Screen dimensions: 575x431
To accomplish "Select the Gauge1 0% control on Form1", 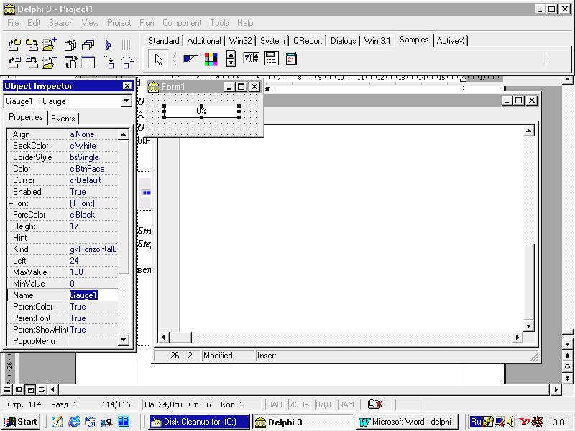I will click(x=202, y=111).
